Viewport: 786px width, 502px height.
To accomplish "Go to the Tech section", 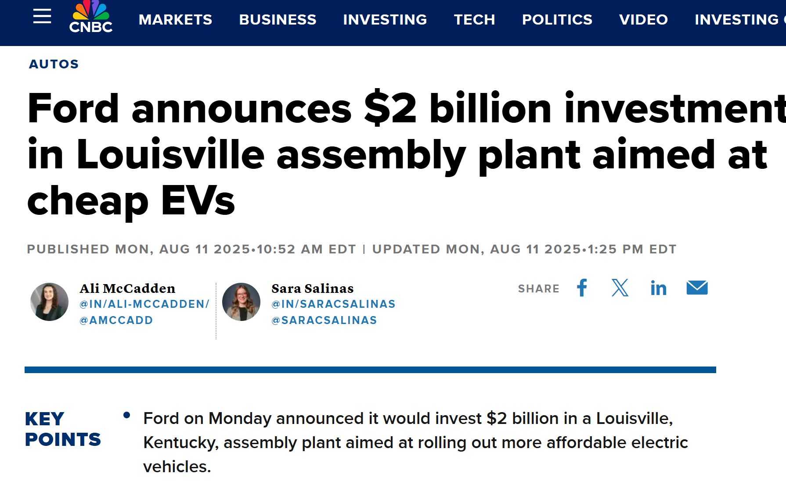I will [474, 20].
